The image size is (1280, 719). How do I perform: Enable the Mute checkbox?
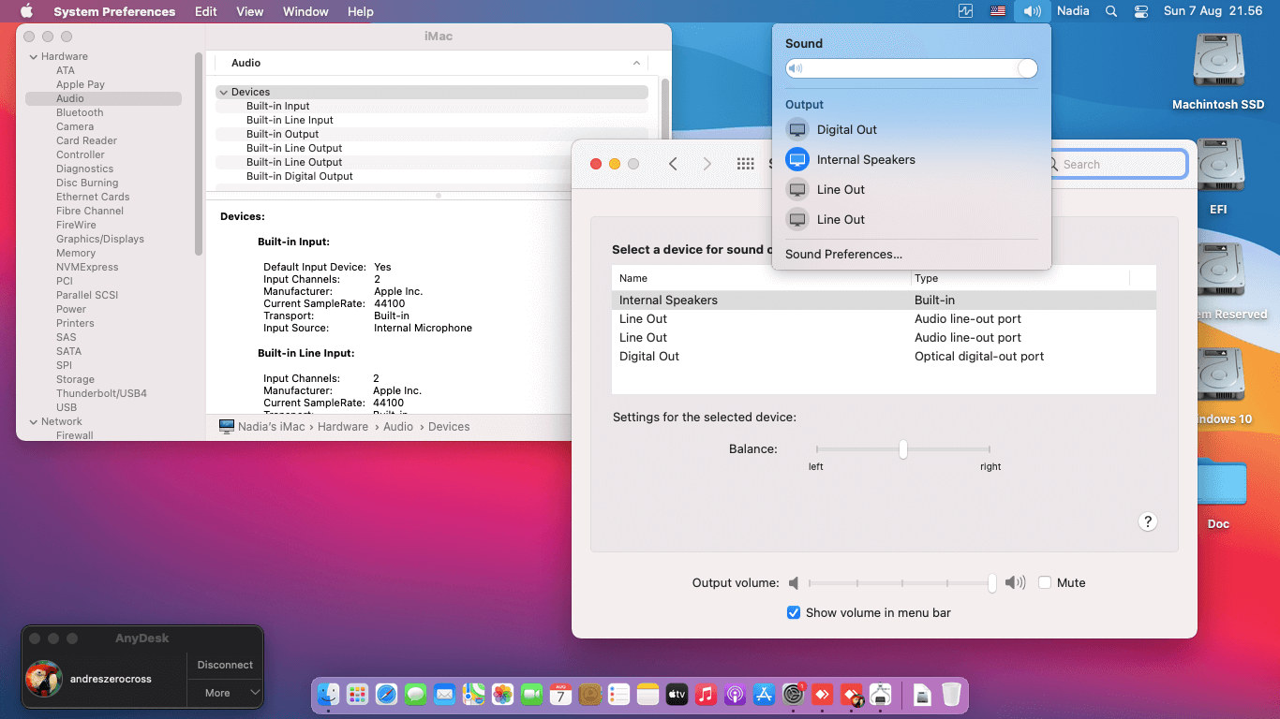point(1045,582)
